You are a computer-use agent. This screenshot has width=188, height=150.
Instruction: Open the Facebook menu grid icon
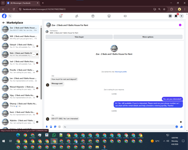tap(170, 16)
